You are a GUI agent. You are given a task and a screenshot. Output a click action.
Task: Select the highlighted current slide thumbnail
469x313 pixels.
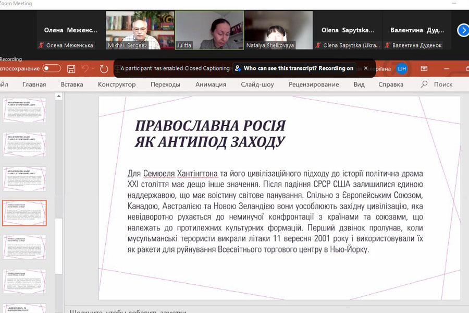[x=24, y=213]
